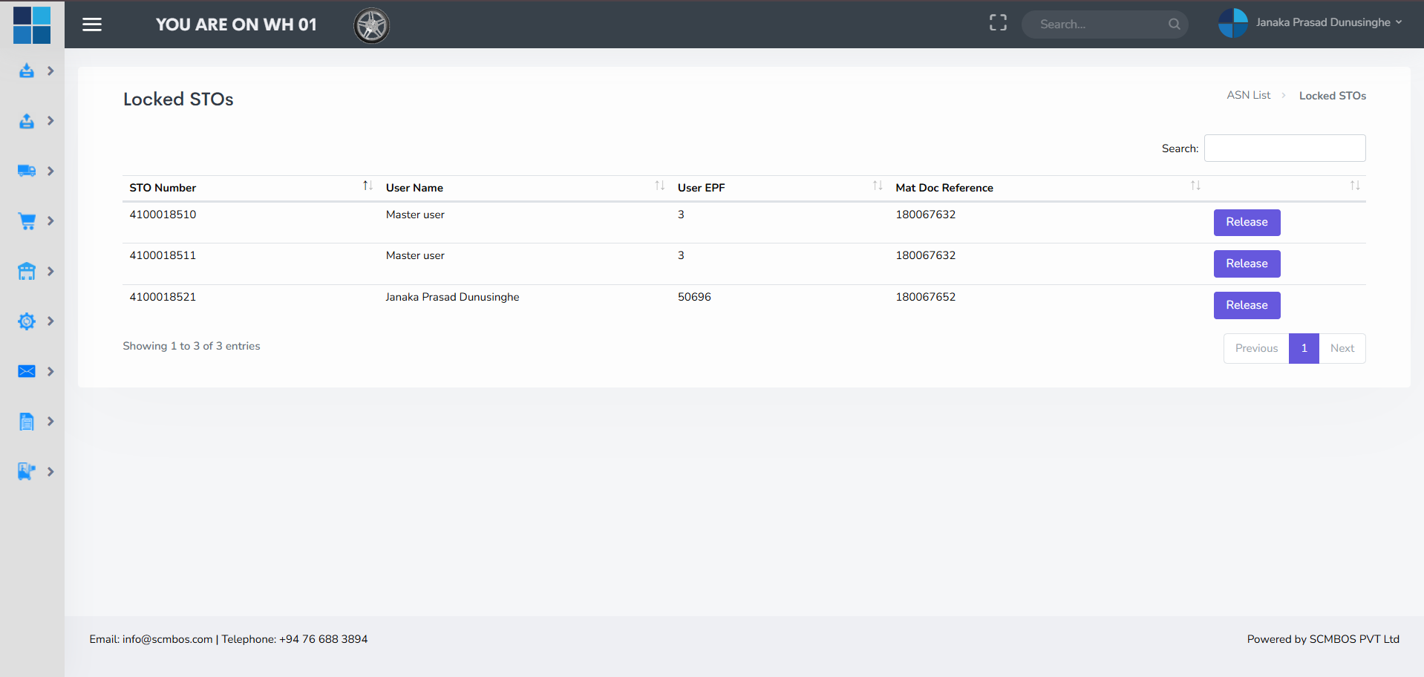
Task: Expand the forklift sidebar chevron
Action: coord(50,471)
